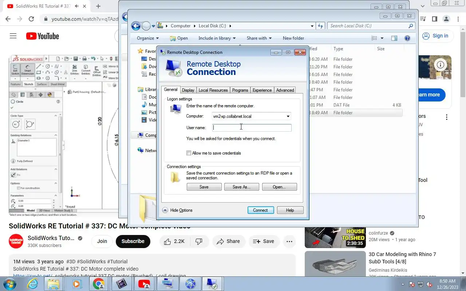The image size is (466, 291).
Task: Open the view options dropdown arrow
Action: [x=382, y=38]
